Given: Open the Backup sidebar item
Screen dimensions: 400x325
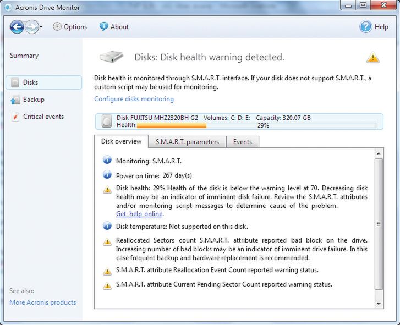Looking at the screenshot, I should point(34,100).
